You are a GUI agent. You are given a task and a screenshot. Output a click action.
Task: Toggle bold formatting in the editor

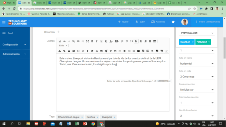[x=92, y=41]
